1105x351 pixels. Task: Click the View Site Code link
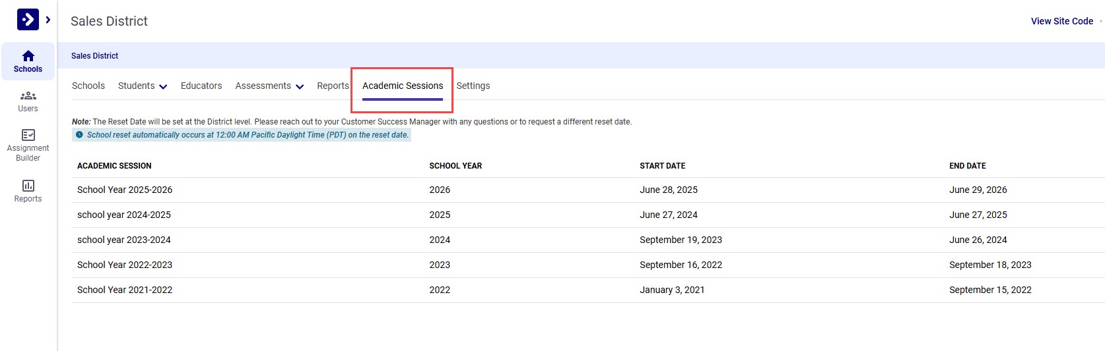click(x=1061, y=21)
